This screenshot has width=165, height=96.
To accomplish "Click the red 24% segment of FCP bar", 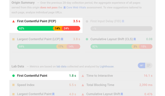I will point(71,28).
